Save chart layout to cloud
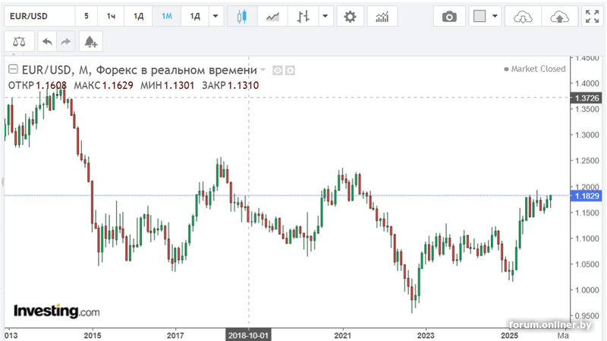The height and width of the screenshot is (341, 607). click(559, 17)
